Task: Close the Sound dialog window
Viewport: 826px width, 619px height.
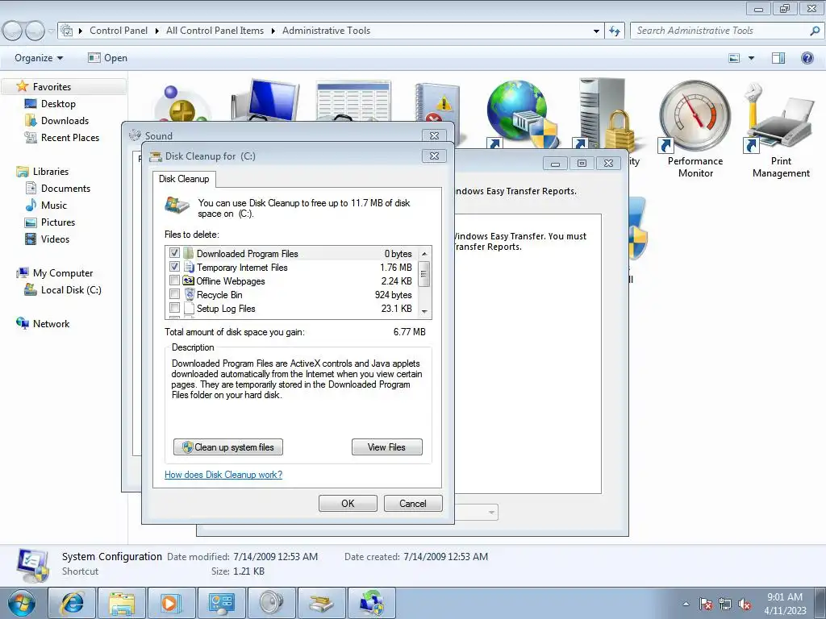Action: coord(434,135)
